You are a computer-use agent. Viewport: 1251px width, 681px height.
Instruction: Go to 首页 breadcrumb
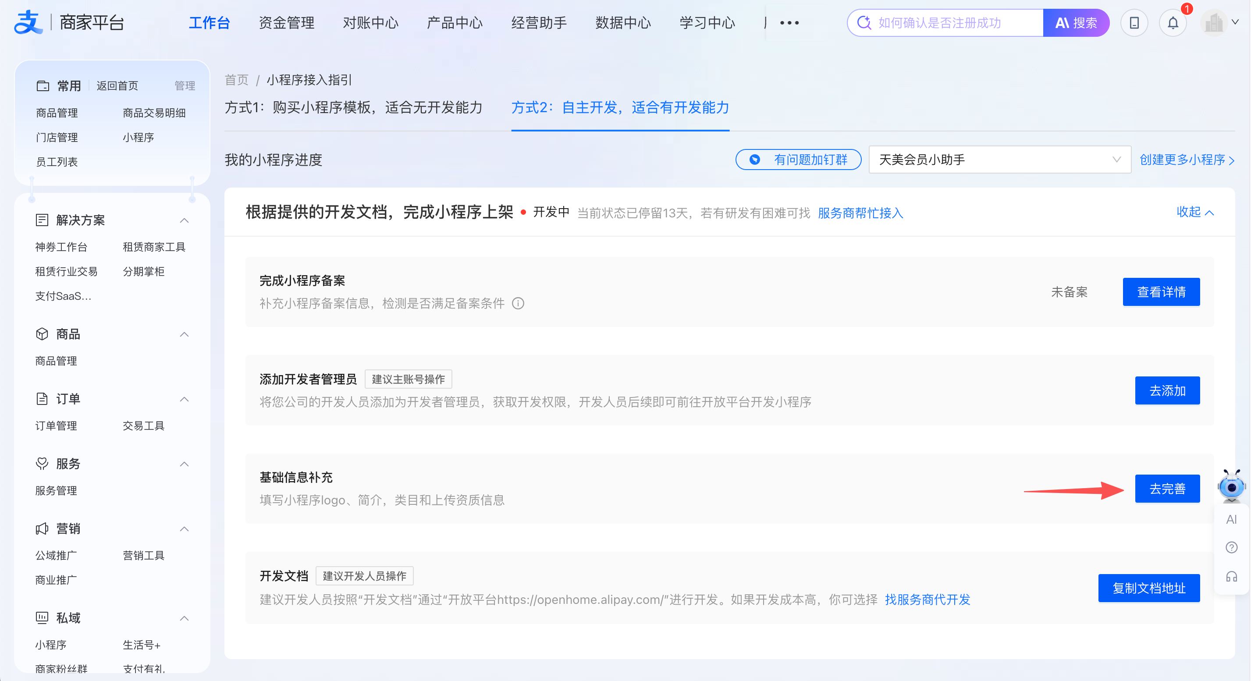point(237,80)
